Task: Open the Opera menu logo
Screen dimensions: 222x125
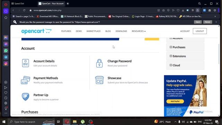Action: (x=6, y=5)
